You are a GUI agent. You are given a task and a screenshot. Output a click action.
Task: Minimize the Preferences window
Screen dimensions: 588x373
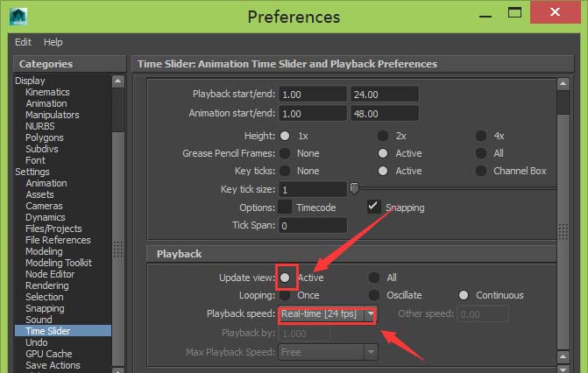[x=485, y=17]
